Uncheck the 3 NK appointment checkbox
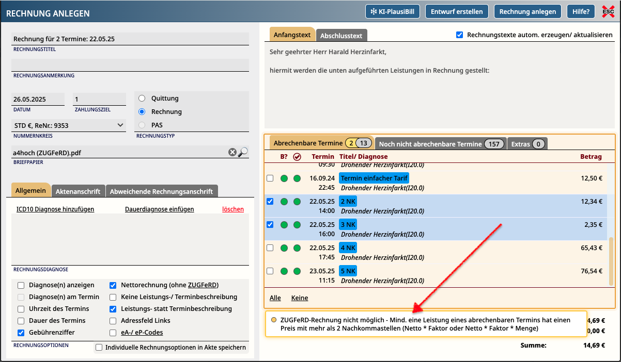This screenshot has width=621, height=362. [x=270, y=225]
